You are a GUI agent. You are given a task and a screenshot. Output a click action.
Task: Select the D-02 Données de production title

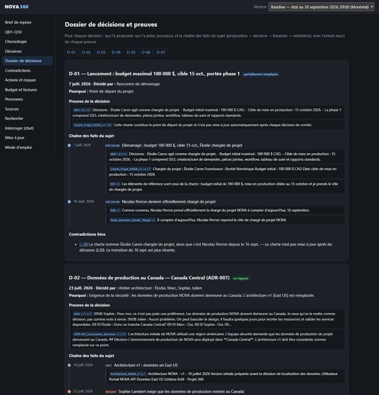150,278
